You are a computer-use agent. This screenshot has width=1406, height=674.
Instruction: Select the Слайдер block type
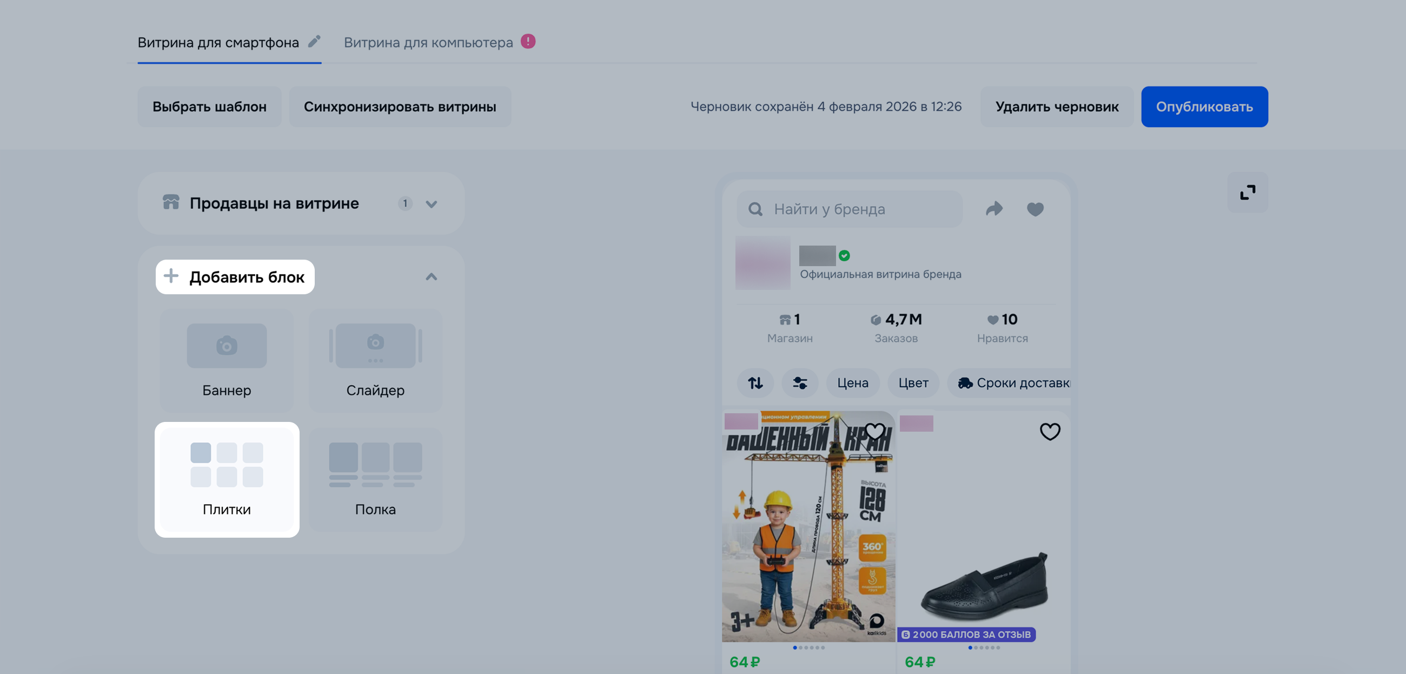[375, 360]
